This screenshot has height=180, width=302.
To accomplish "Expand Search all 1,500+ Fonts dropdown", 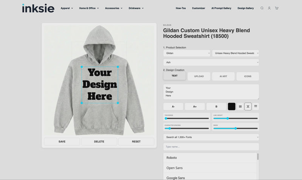I will 211,137.
